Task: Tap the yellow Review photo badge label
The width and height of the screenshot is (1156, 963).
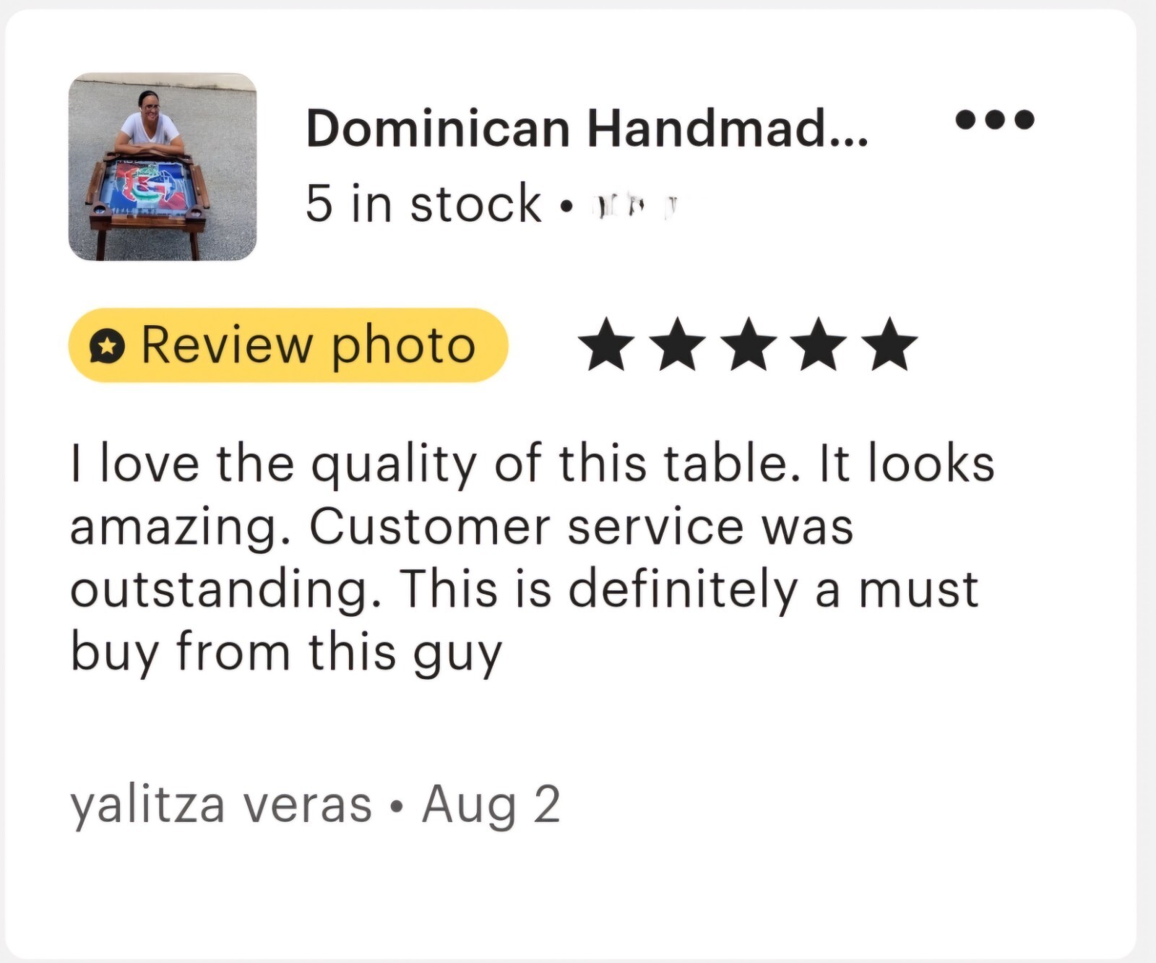Action: tap(288, 345)
